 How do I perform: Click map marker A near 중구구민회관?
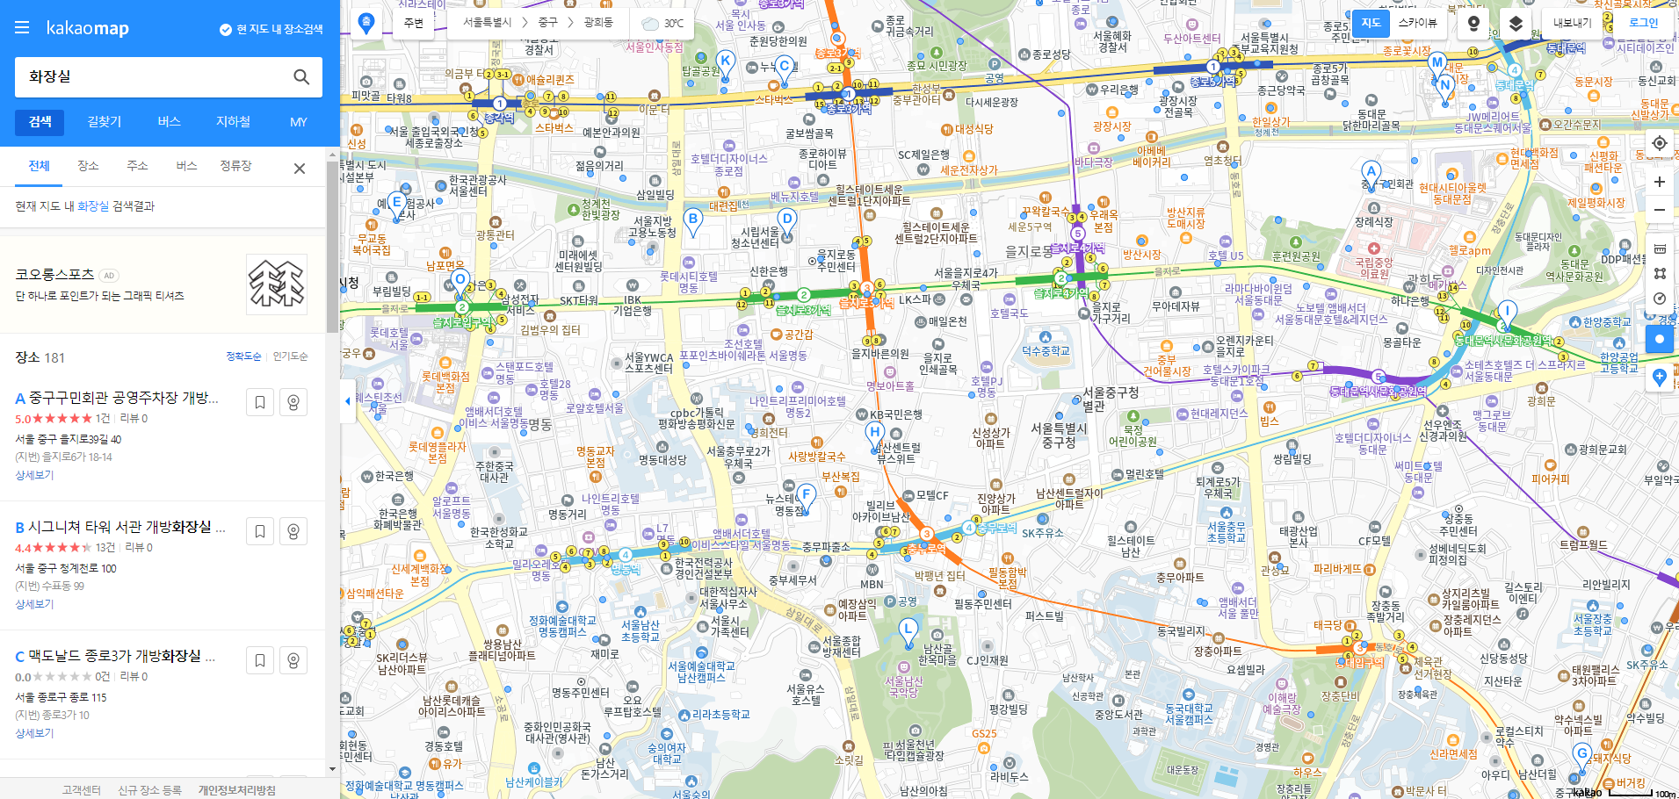(1371, 174)
